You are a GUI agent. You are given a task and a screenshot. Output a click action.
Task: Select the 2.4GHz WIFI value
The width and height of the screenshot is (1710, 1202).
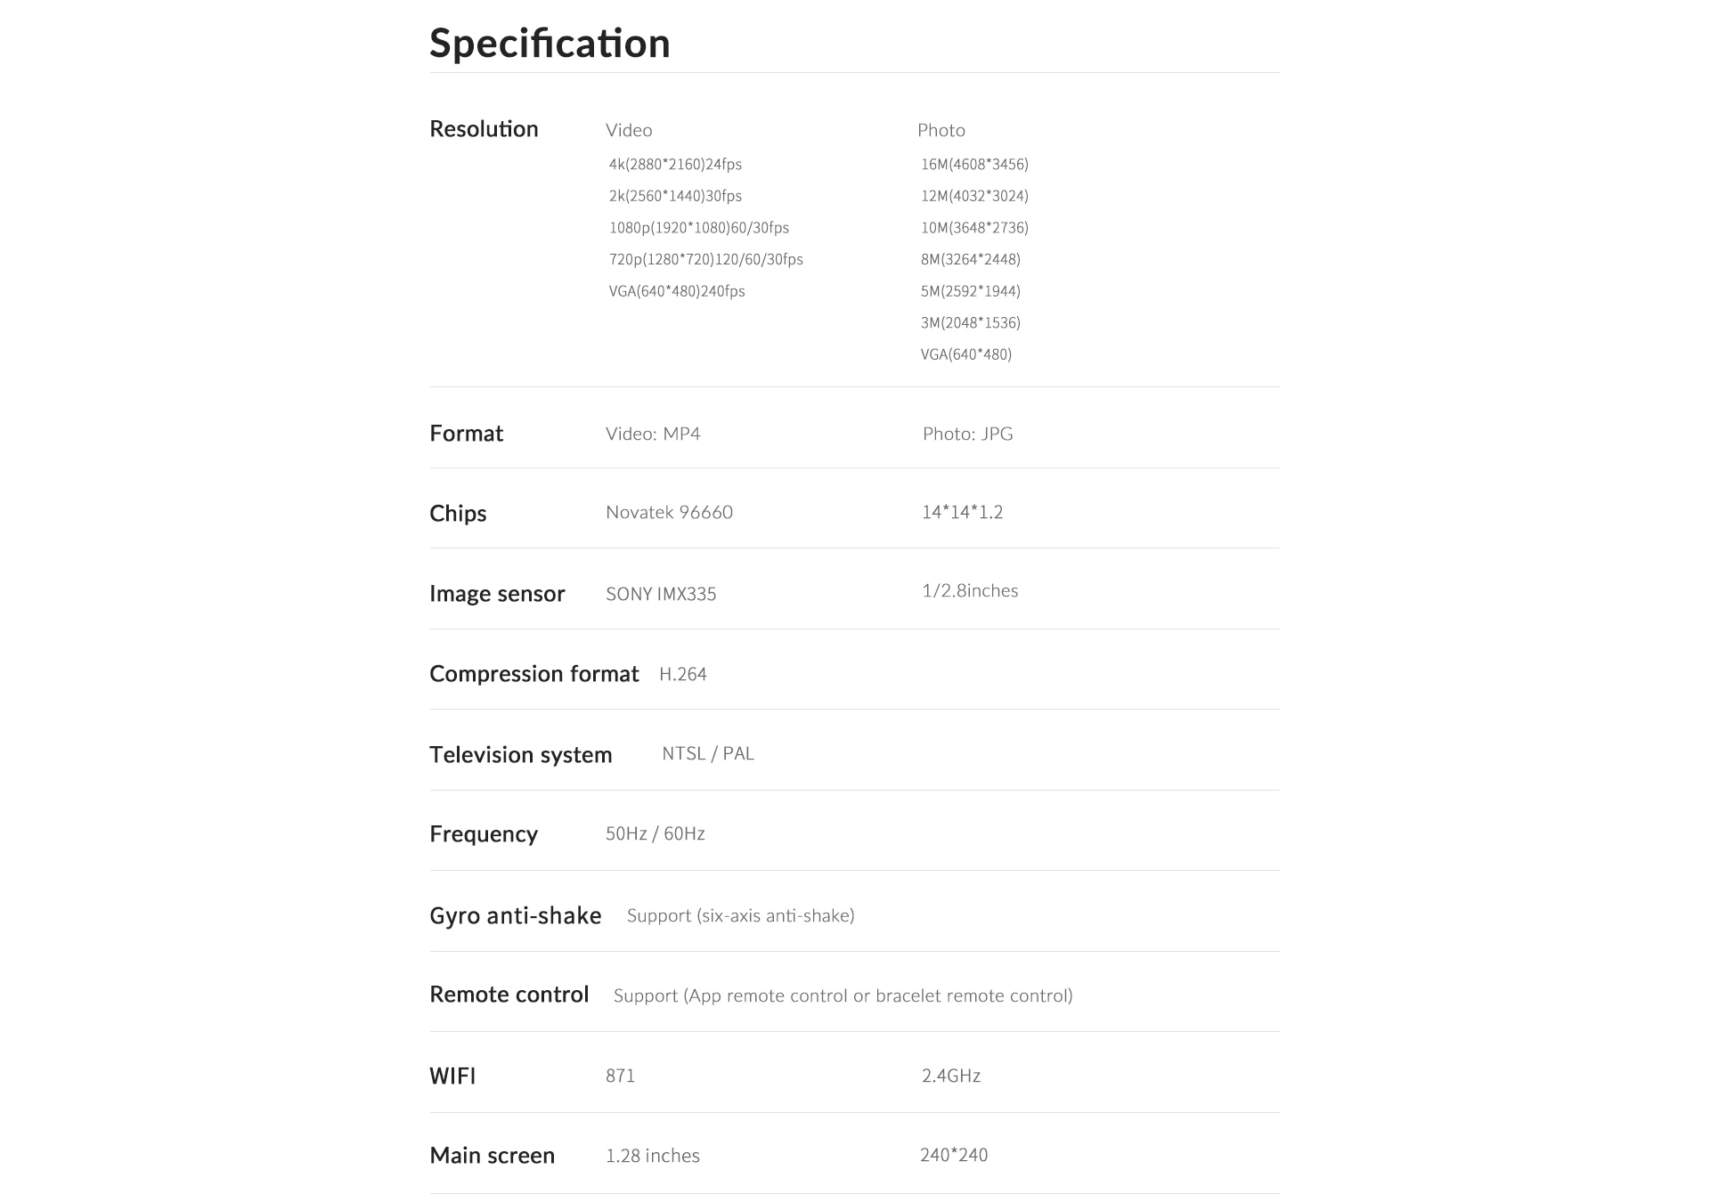coord(951,1076)
